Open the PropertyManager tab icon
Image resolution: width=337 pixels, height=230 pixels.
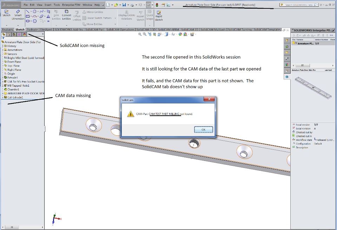point(9,34)
